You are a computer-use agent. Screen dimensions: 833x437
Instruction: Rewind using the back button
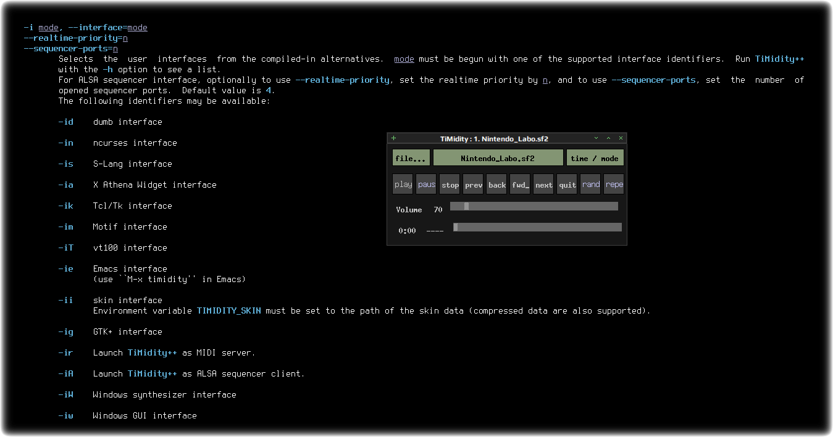497,185
